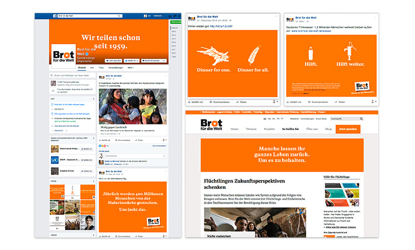The image size is (415, 250).
Task: Share the Dinner for one post with Teilen
Action: pos(241,102)
